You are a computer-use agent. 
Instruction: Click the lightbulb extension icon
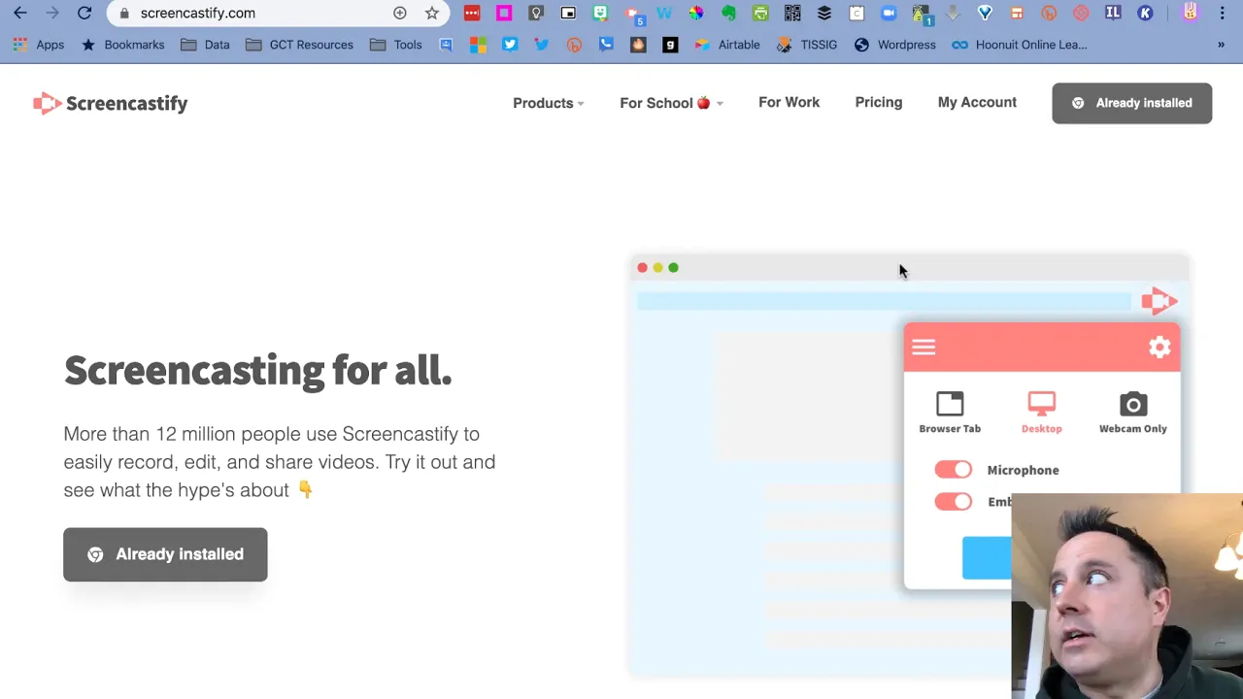536,13
